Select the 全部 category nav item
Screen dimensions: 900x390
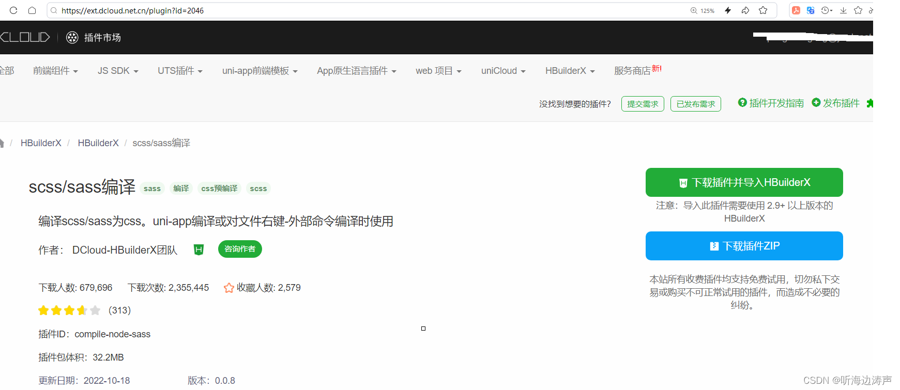point(7,71)
